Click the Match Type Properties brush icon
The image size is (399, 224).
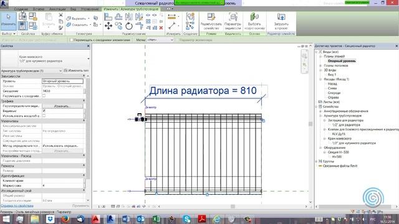(61, 27)
